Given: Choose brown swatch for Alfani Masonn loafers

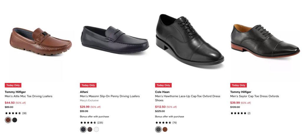Looking at the screenshot, I should tap(90, 129).
